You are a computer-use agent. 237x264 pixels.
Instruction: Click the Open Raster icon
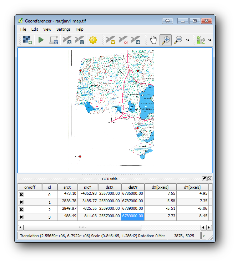click(x=27, y=40)
